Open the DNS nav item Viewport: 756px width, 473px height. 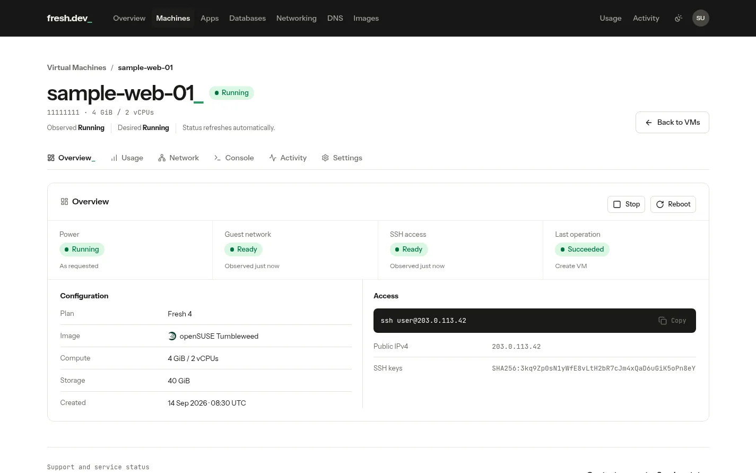click(335, 18)
